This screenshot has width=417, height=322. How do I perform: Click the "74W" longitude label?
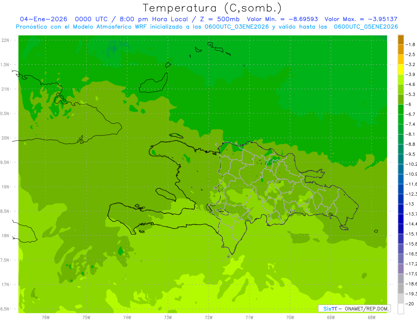[x=127, y=317]
